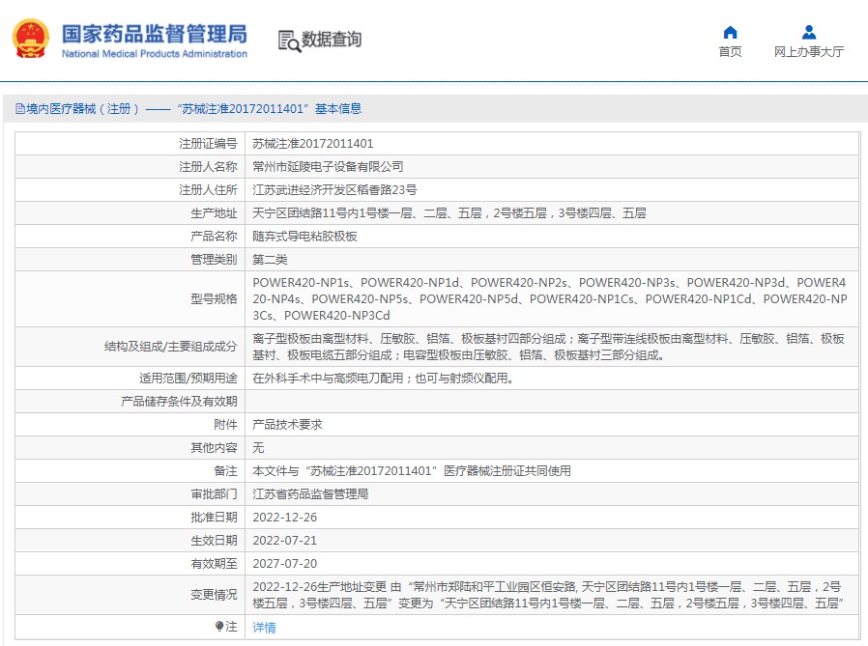Viewport: 868px width, 646px height.
Task: Click the user icon above 网上办事大厅
Action: pyautogui.click(x=809, y=33)
